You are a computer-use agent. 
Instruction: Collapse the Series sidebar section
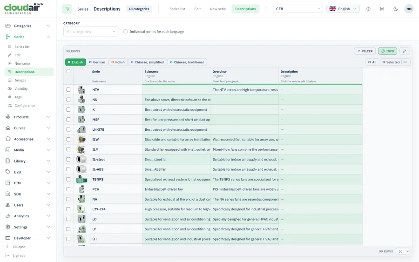pyautogui.click(x=48, y=37)
